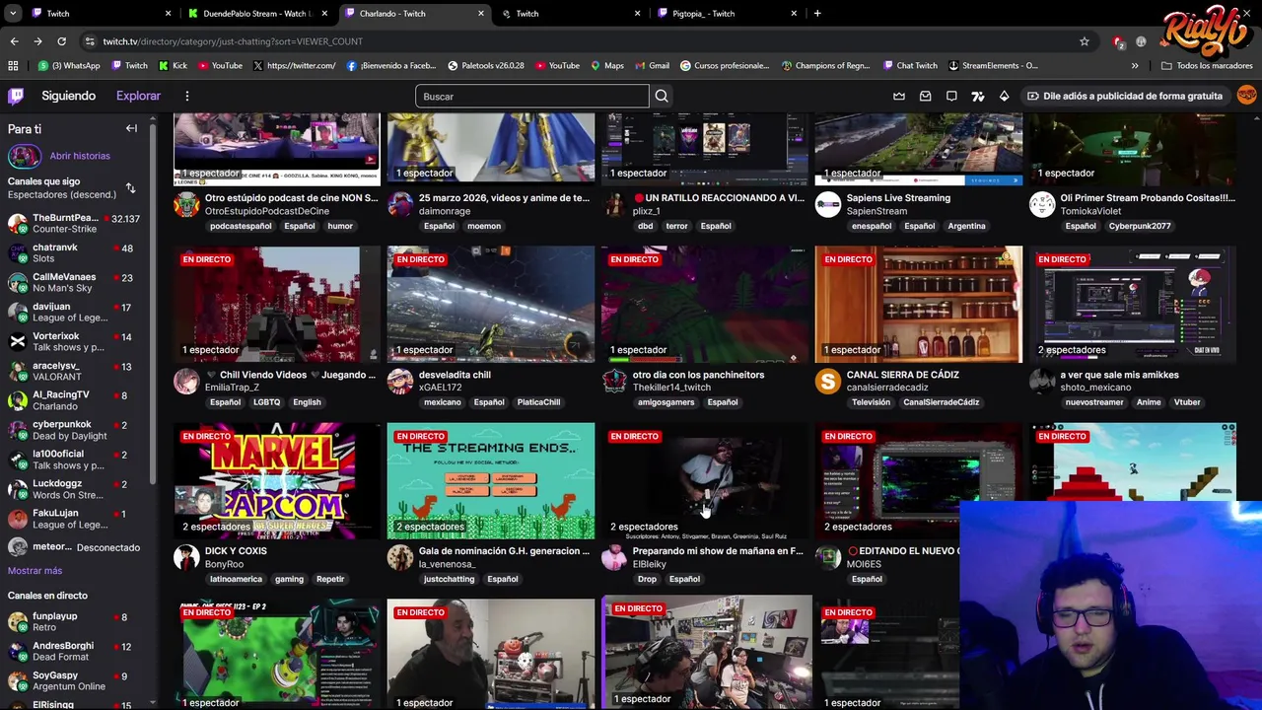Viewport: 1262px width, 710px height.
Task: Open chatranvk channel in sidebar
Action: (x=75, y=253)
